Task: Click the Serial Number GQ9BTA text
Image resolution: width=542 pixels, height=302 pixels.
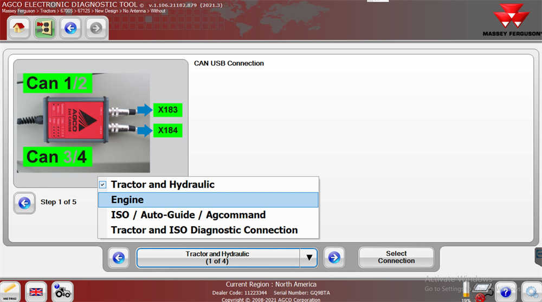Action: point(302,293)
